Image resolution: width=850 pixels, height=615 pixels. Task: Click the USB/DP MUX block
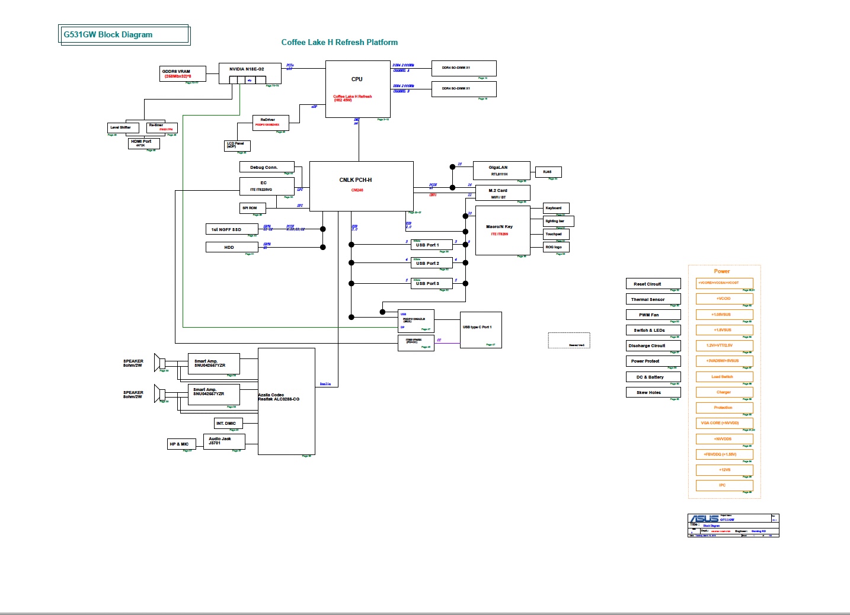416,321
